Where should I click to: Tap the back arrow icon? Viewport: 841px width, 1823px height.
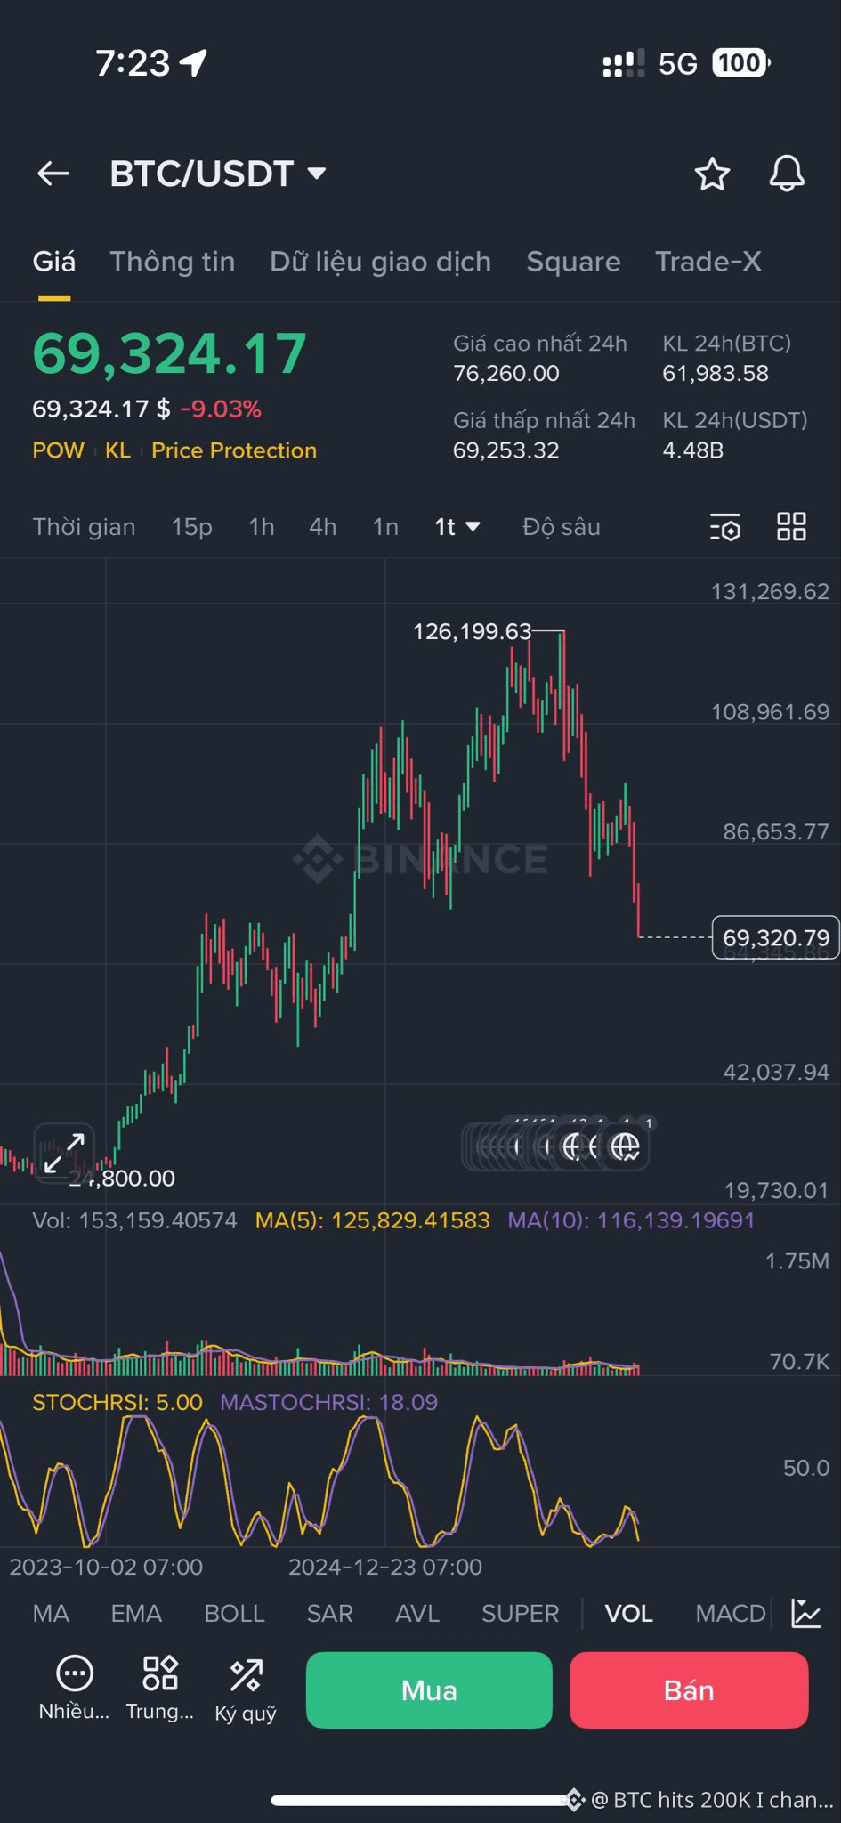coord(53,174)
